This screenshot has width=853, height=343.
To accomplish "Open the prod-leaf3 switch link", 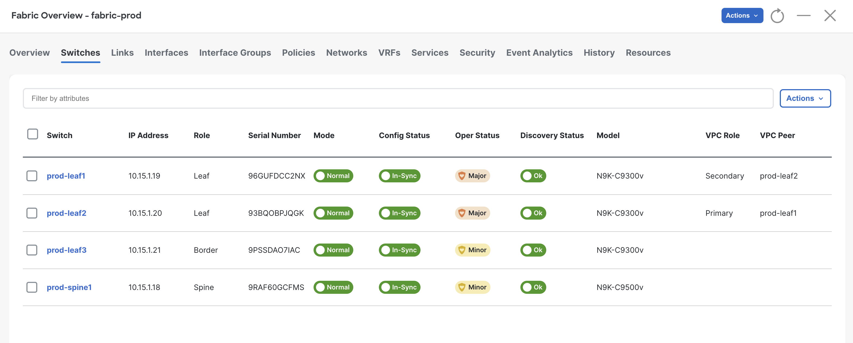I will pos(67,250).
